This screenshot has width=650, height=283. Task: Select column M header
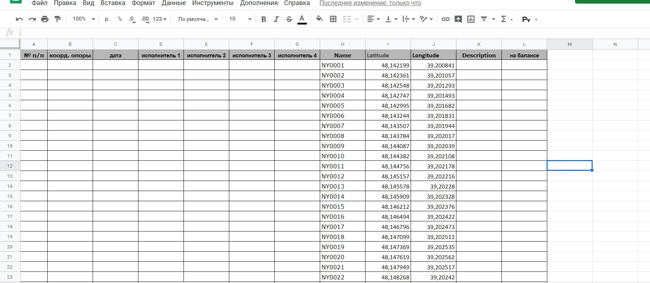pyautogui.click(x=570, y=44)
